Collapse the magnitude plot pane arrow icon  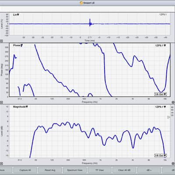click(x=1, y=164)
